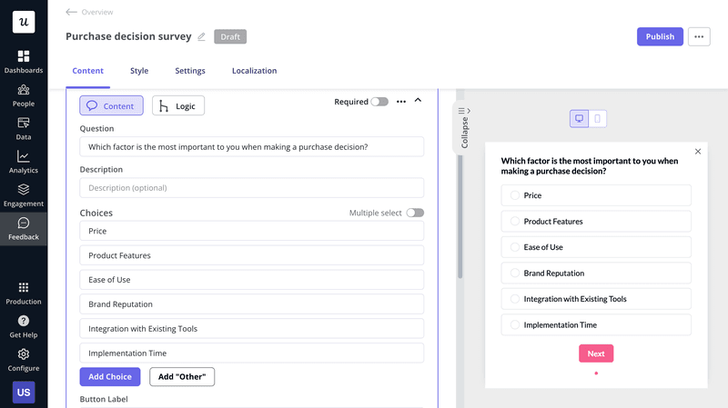Select Feedback in the sidebar

point(24,229)
